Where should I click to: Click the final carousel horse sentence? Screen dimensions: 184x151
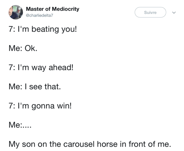point(90,144)
